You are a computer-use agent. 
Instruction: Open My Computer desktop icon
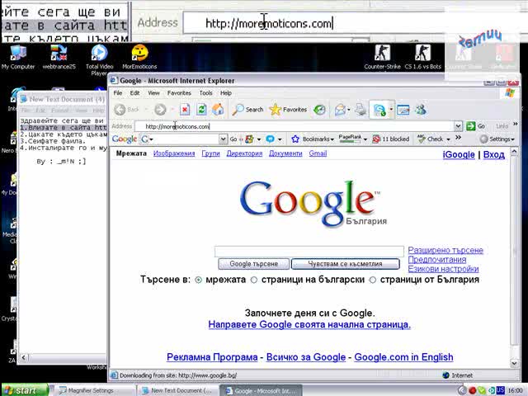pos(18,57)
